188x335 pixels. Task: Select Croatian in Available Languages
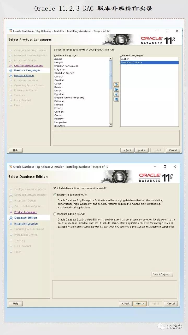59,80
